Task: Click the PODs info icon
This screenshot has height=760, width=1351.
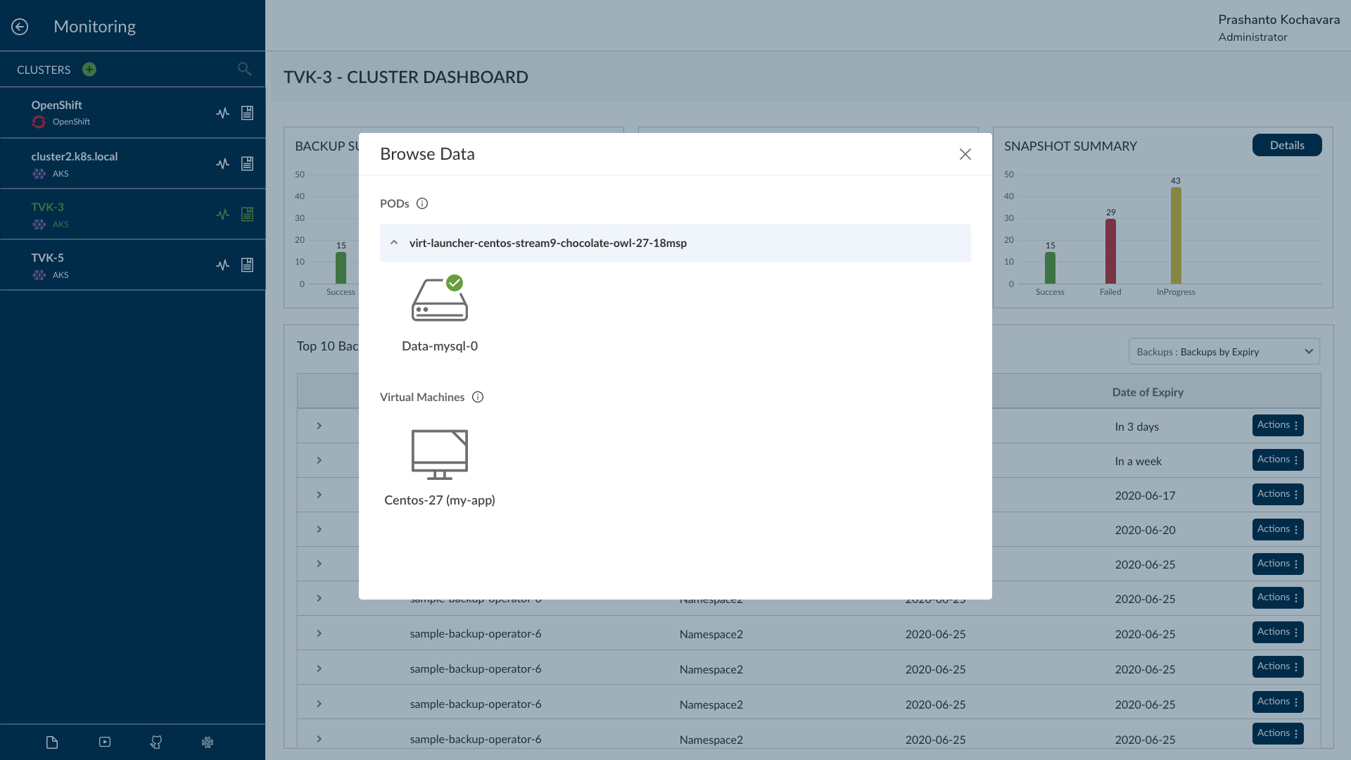Action: click(422, 204)
